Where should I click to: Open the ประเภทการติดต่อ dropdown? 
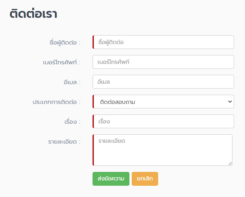click(163, 102)
